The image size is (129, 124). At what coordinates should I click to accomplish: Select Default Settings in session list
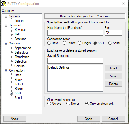click(x=59, y=67)
